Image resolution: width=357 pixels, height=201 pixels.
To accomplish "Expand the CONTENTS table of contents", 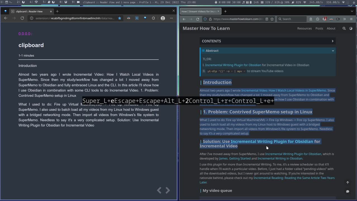I will click(268, 41).
